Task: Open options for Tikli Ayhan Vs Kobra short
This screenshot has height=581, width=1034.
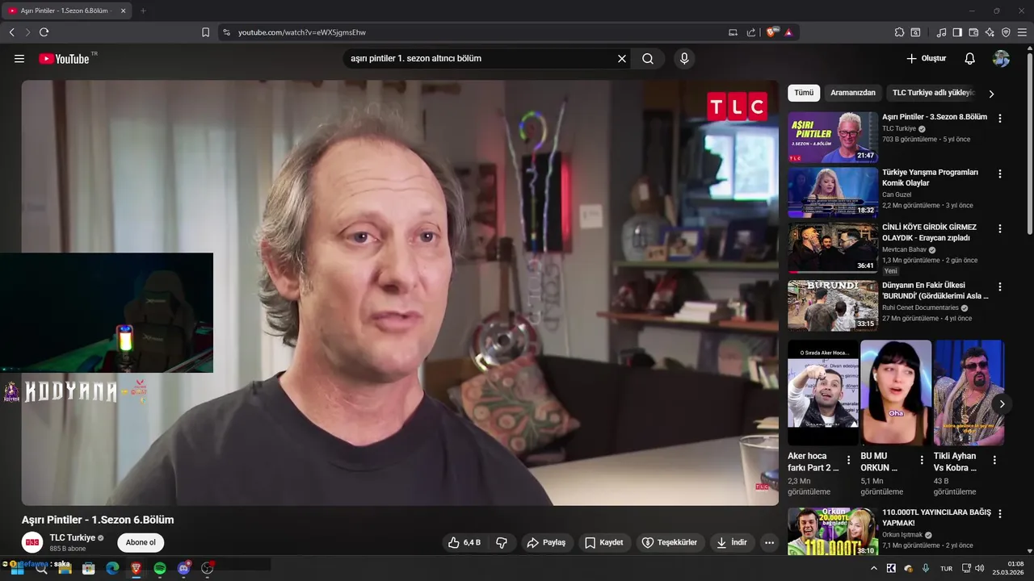Action: (x=994, y=460)
